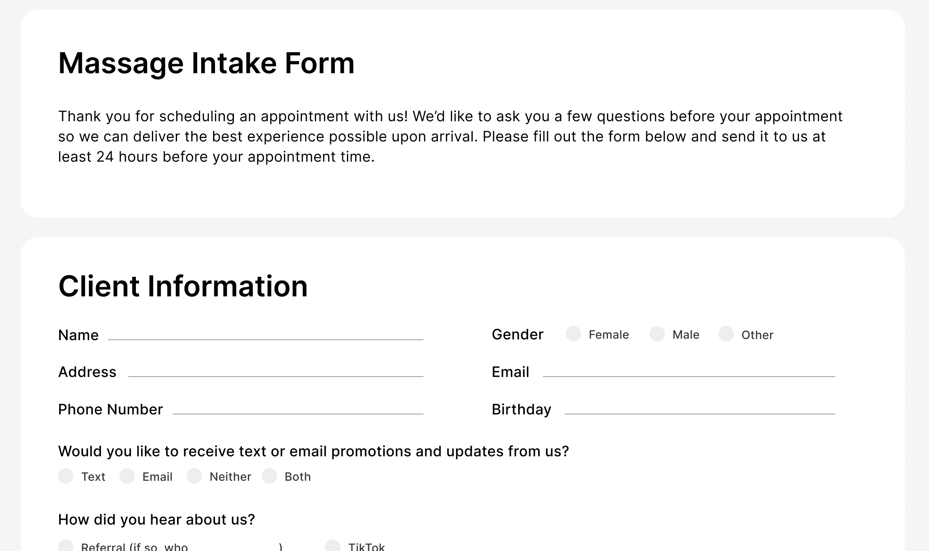Click the Phone Number input line

[x=298, y=409]
